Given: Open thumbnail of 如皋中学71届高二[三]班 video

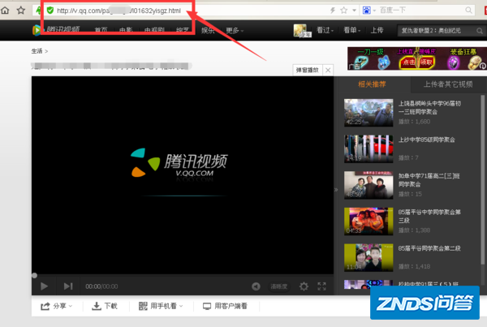Looking at the screenshot, I should [x=368, y=185].
